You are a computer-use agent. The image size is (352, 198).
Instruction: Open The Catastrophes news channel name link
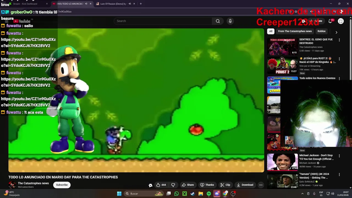tap(33, 183)
